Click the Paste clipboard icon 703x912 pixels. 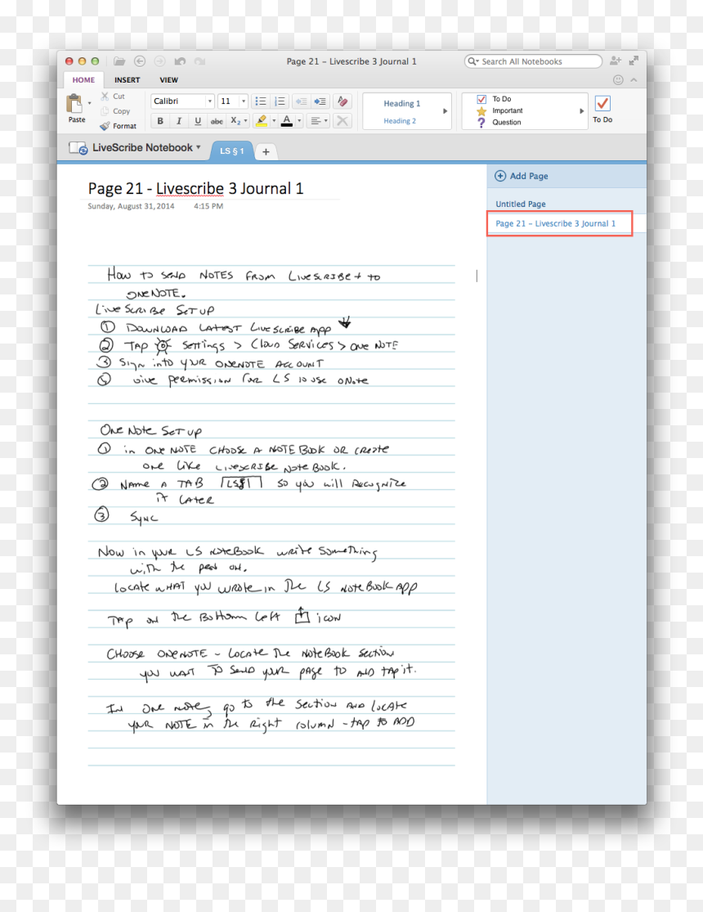(74, 104)
